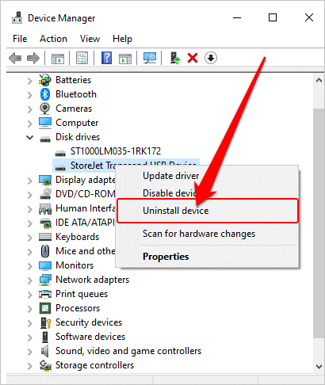The height and width of the screenshot is (385, 325).
Task: Choose Uninstall device from the context menu
Action: [208, 211]
